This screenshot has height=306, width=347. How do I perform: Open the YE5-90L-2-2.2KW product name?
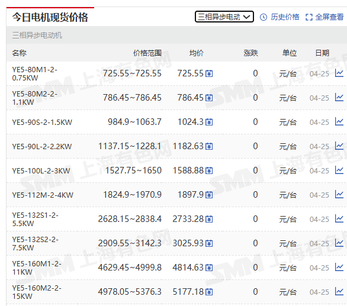42,146
